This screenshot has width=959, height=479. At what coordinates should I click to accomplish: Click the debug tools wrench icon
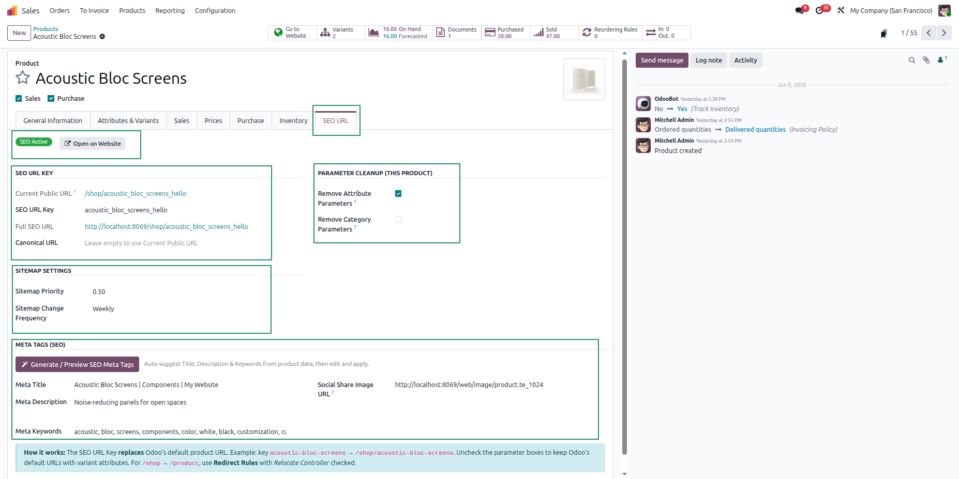coord(841,10)
